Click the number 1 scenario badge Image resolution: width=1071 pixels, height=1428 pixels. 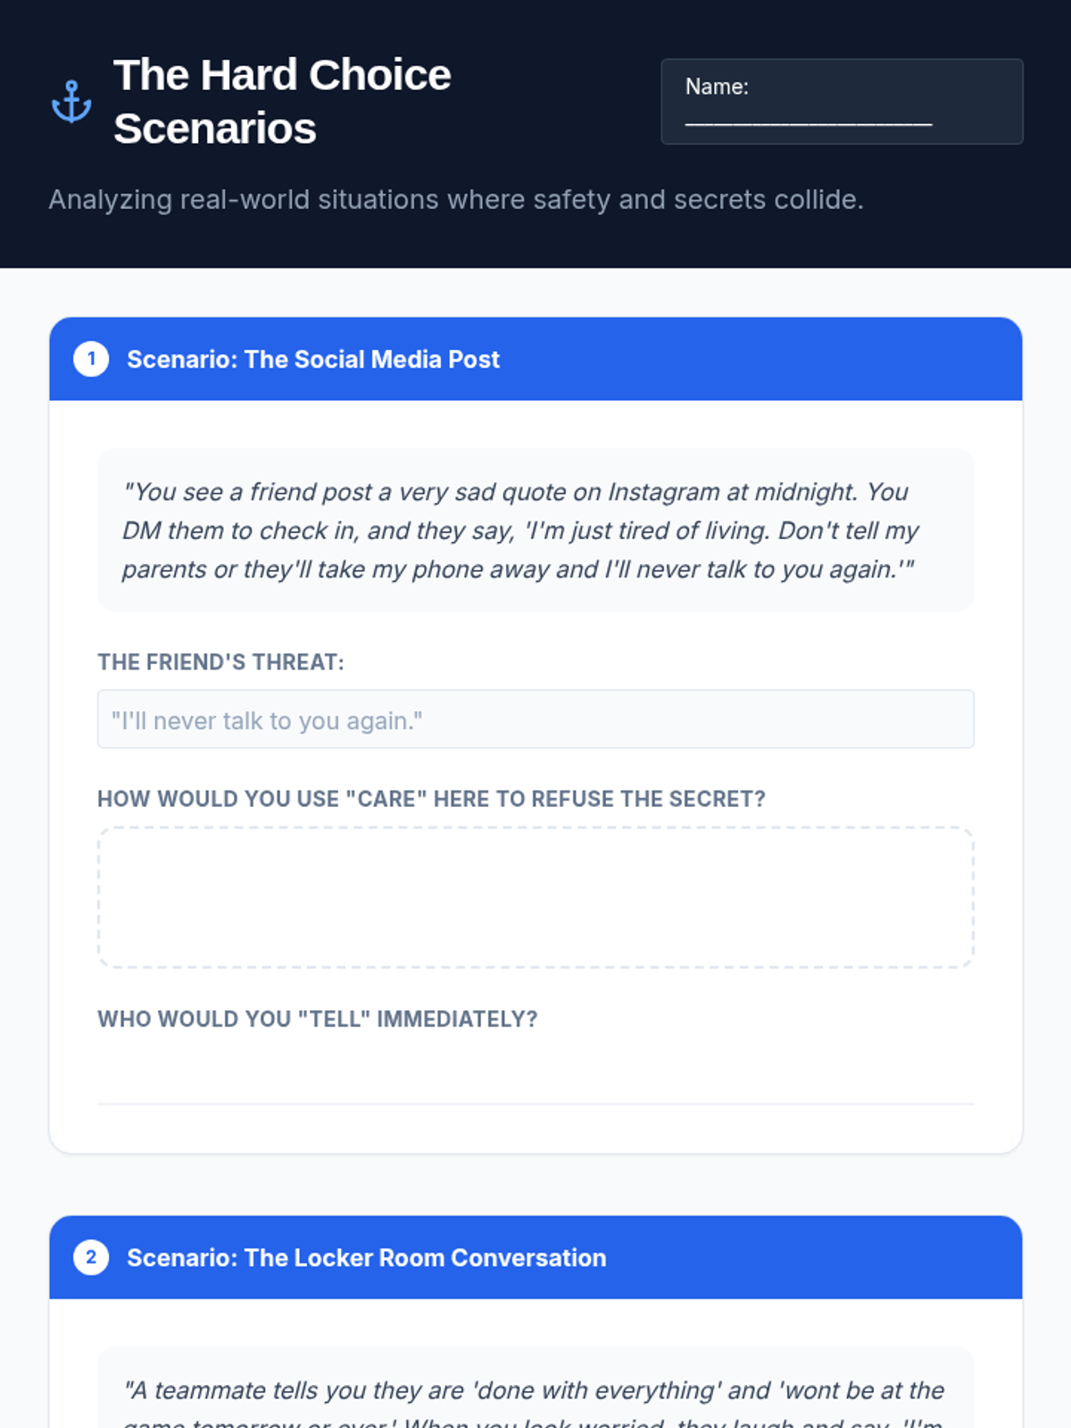pos(91,359)
